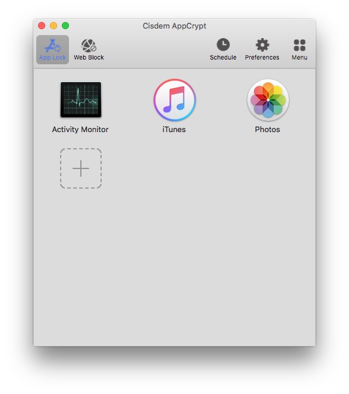Add an app with the plus box
The height and width of the screenshot is (394, 349).
click(81, 168)
